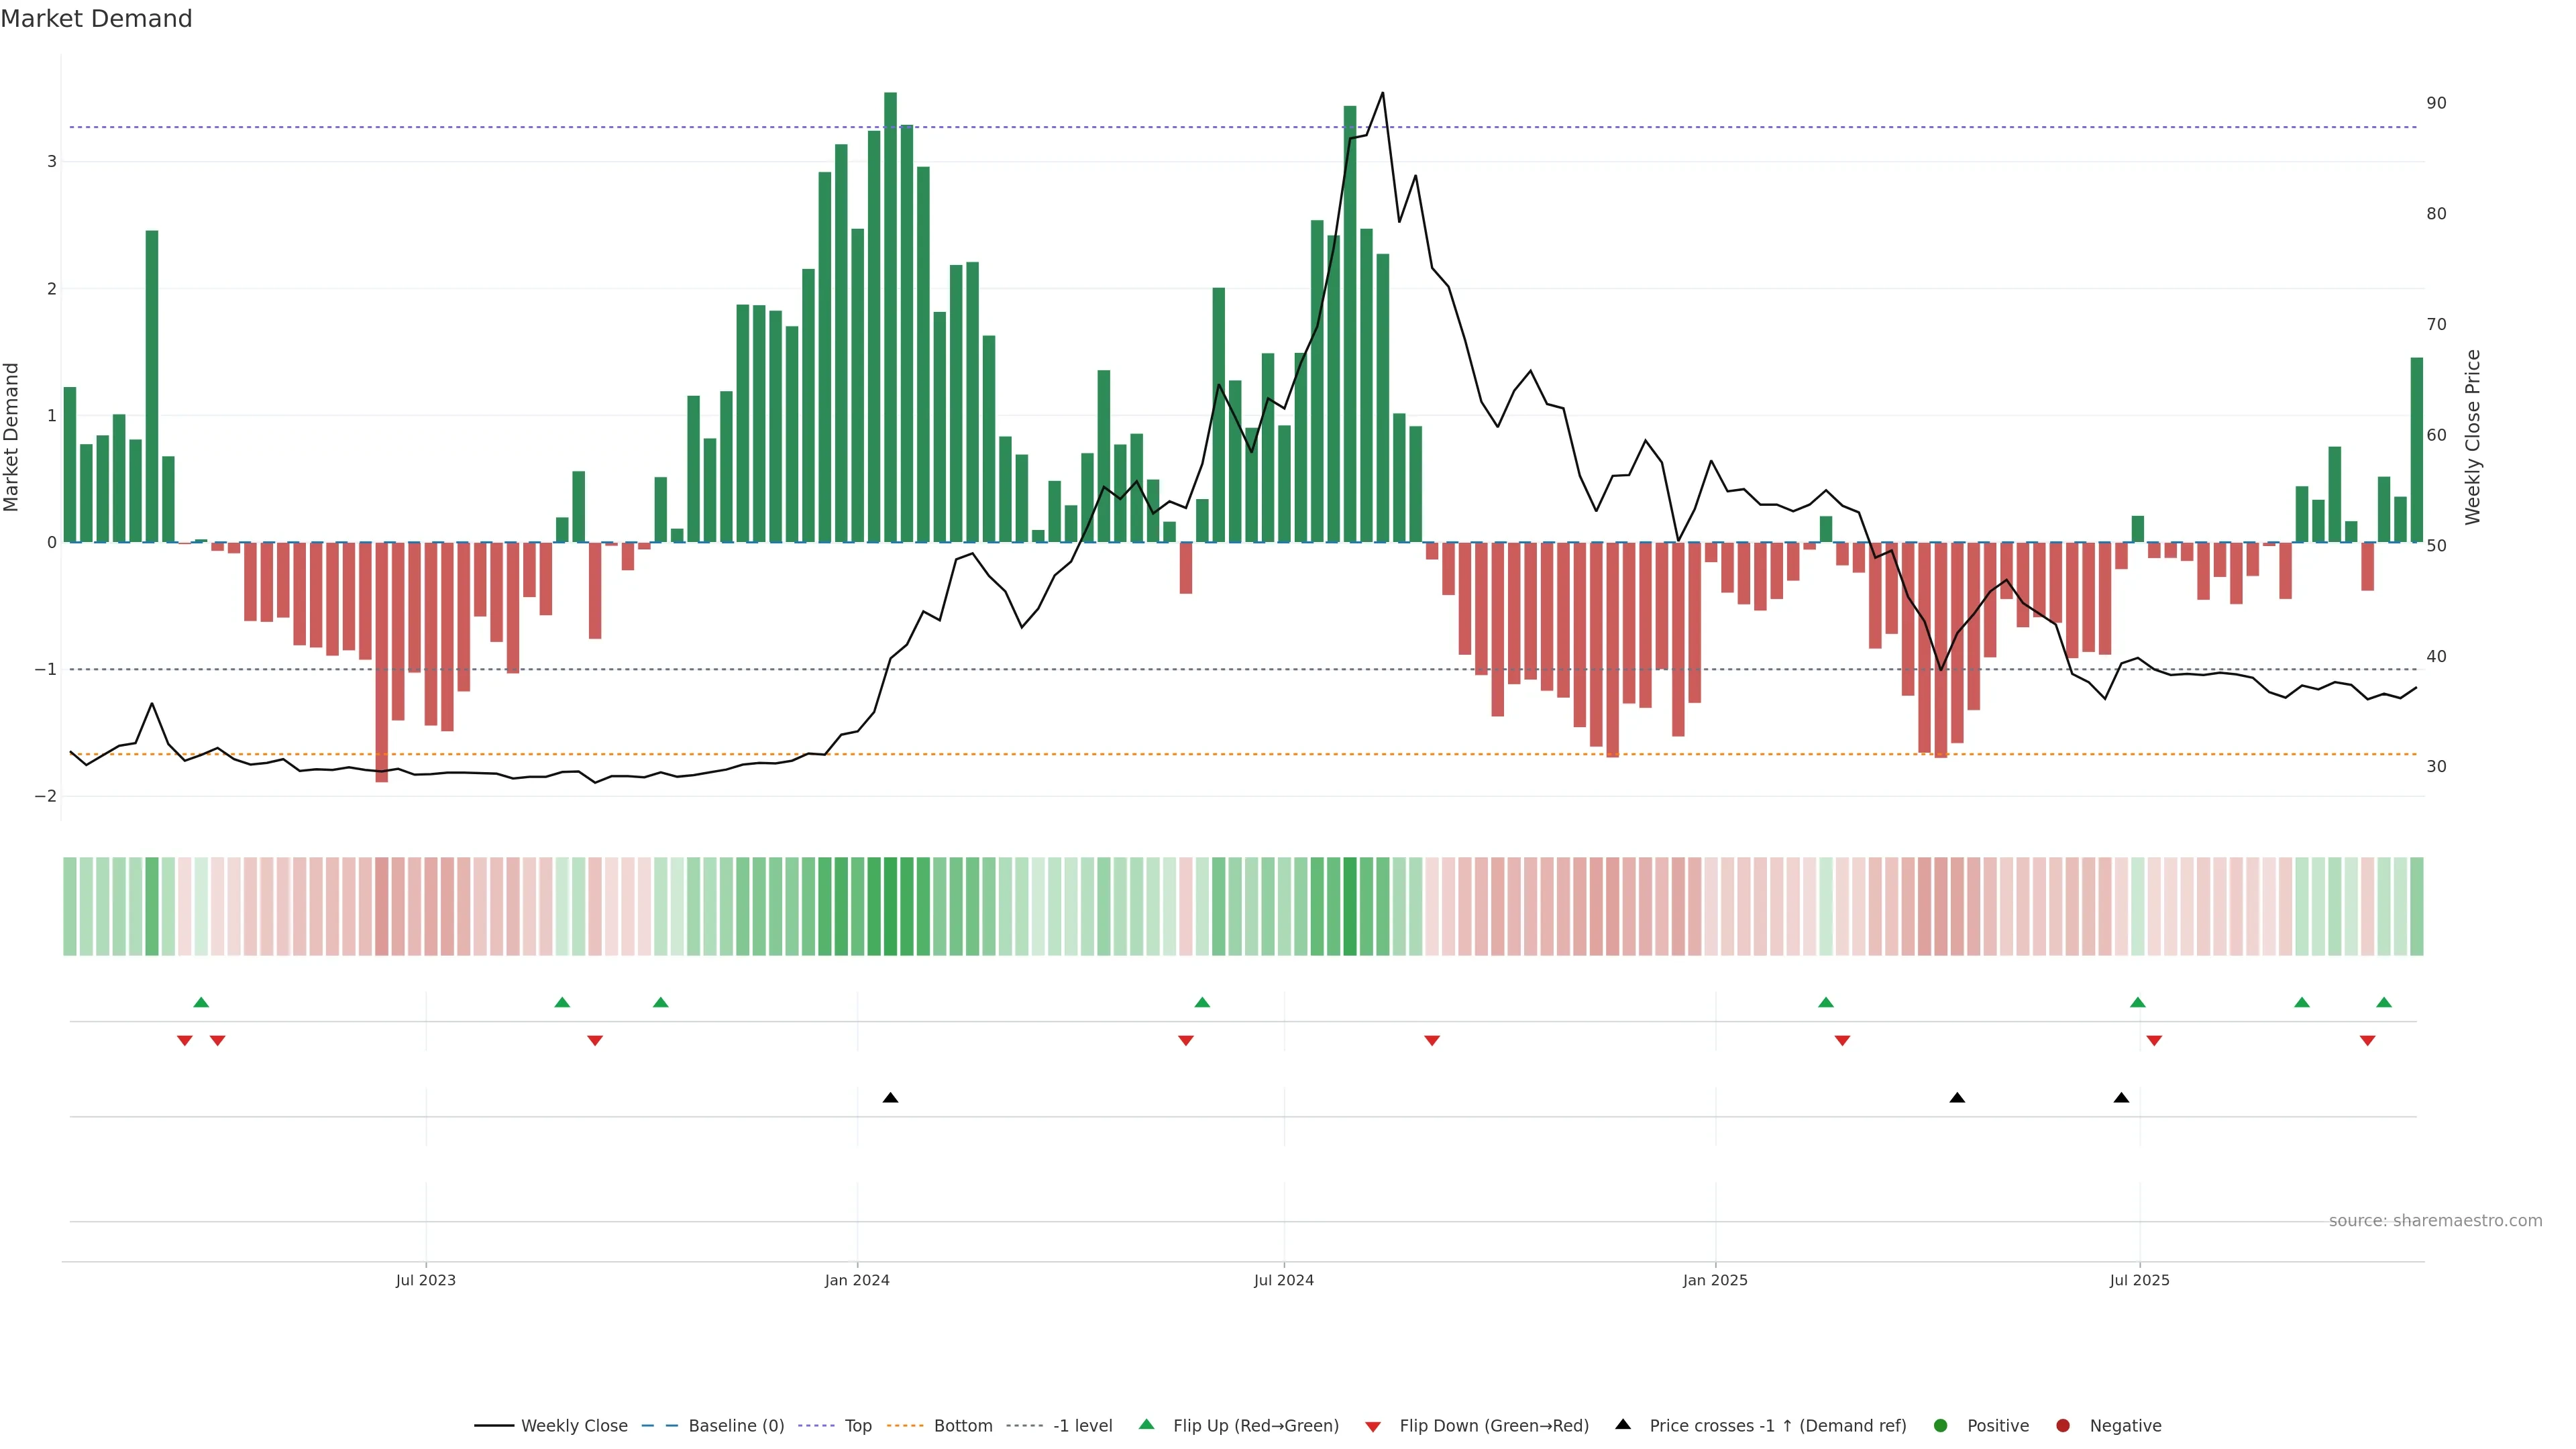Click the tallest green demand bar
This screenshot has height=1449, width=2576.
890,320
